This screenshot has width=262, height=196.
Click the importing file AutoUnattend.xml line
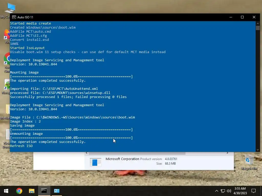click(x=54, y=89)
